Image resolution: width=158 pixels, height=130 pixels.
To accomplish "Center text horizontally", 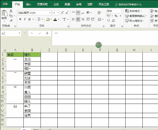I will tap(78, 19).
